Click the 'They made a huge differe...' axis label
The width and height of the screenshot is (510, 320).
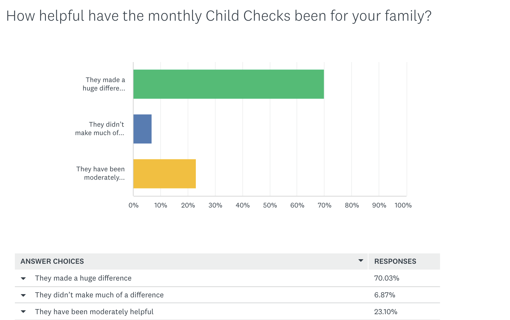[x=104, y=84]
